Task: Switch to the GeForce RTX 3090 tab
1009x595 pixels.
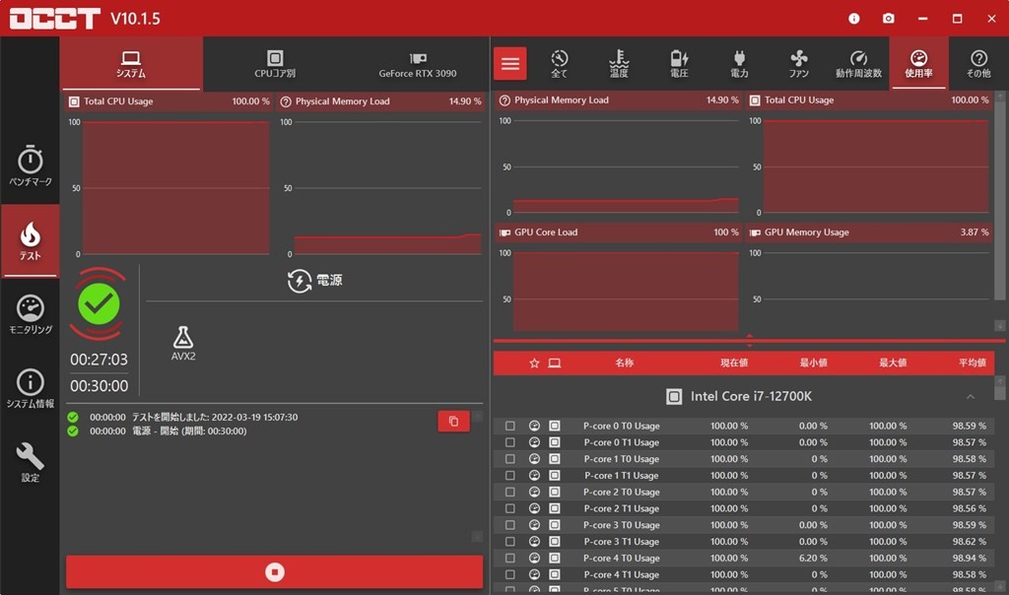Action: (x=418, y=64)
